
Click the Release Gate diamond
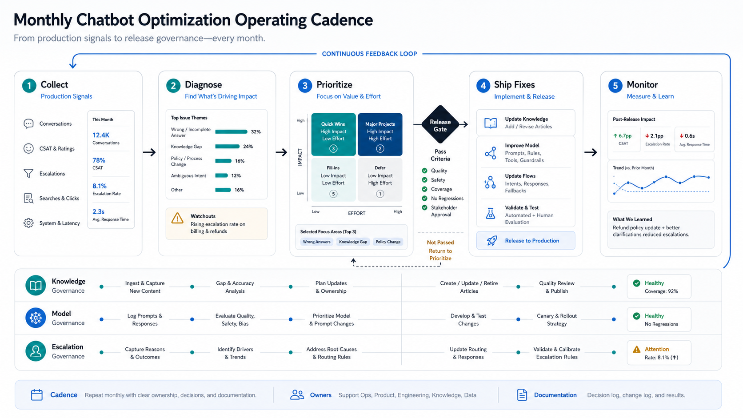coord(440,124)
